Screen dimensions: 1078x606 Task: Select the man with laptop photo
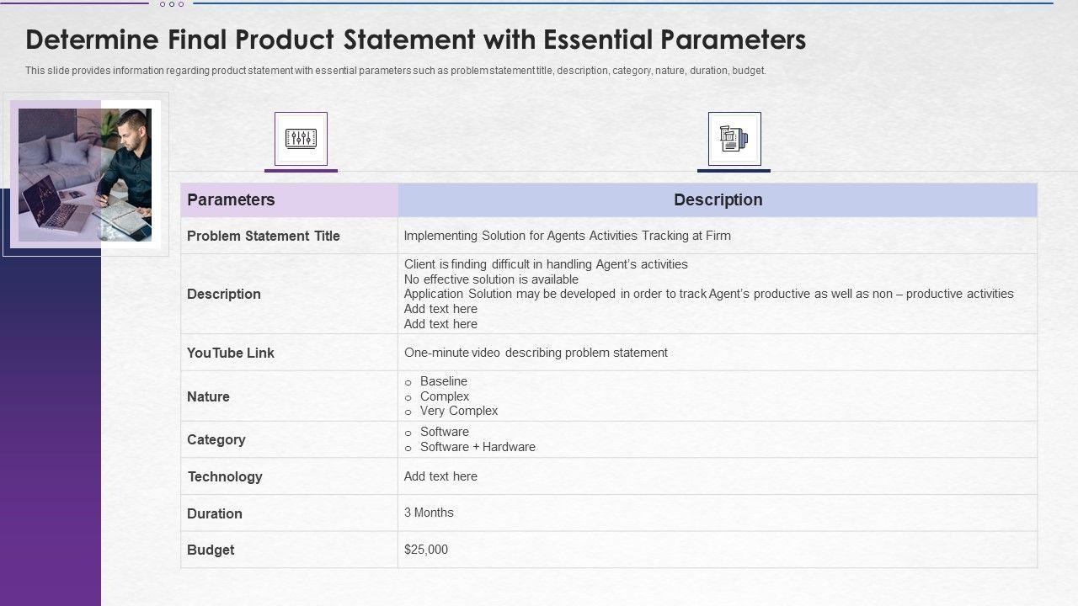85,174
